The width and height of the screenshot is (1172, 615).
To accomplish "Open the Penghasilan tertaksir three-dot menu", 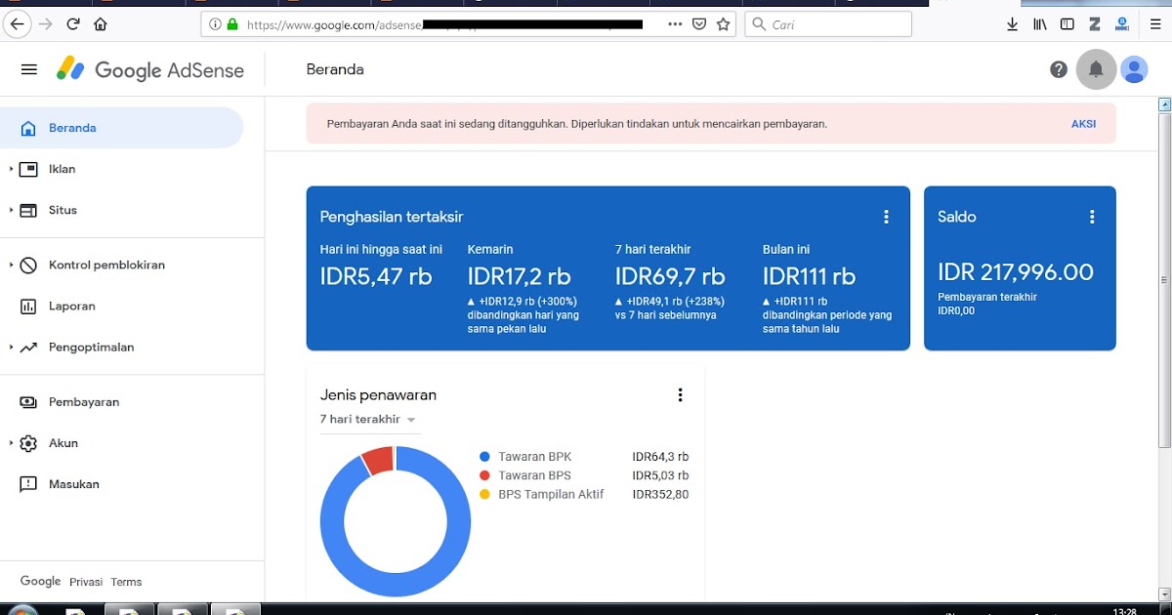I will [x=886, y=216].
